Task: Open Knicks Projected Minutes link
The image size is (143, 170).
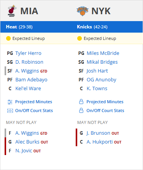Action: click(x=105, y=102)
